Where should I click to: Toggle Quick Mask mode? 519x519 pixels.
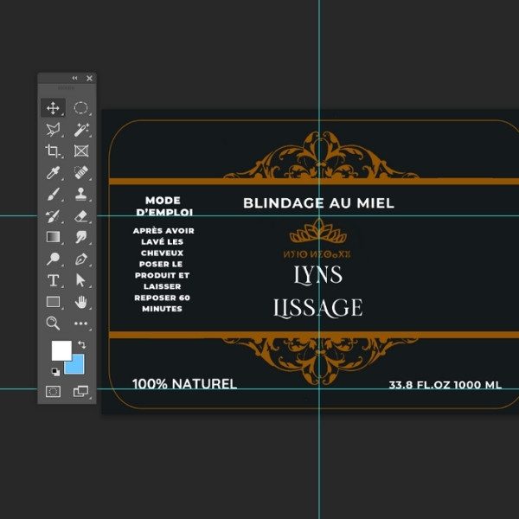coord(53,392)
